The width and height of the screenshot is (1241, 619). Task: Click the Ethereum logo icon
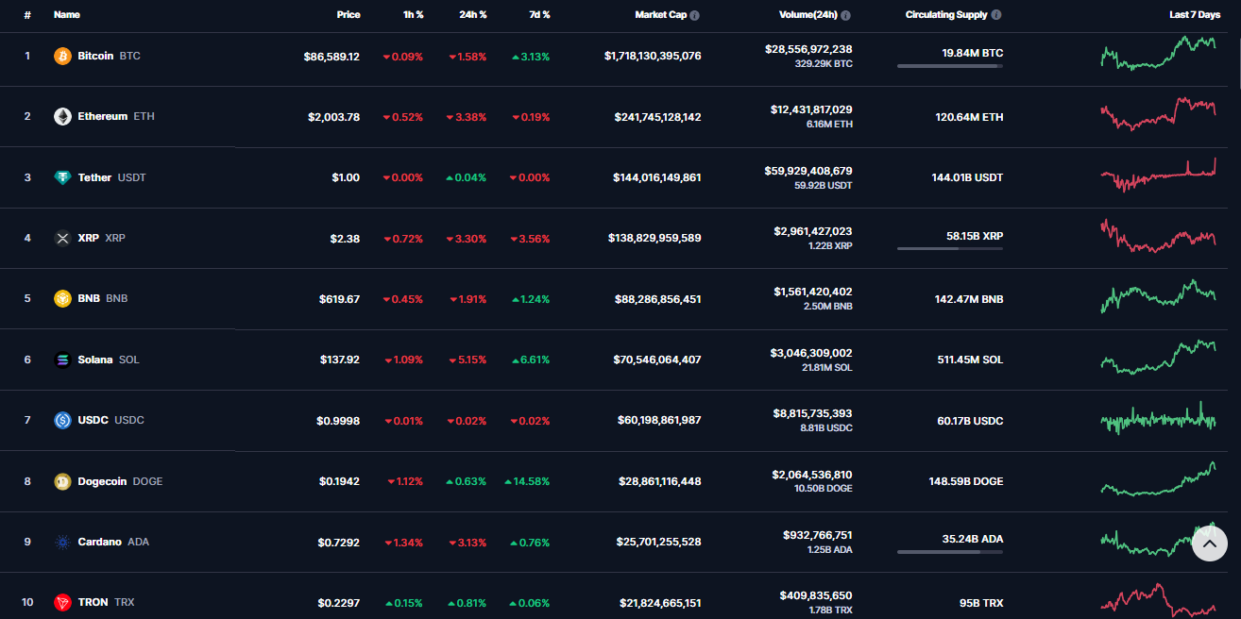(x=63, y=117)
